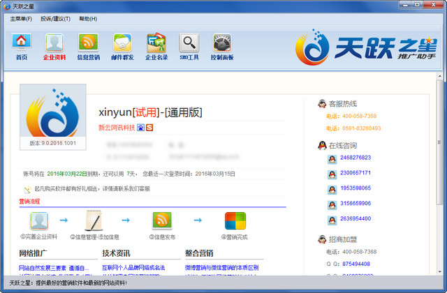The width and height of the screenshot is (447, 293).
Task: Click the Sogou S icon beside company name
Action: pos(149,128)
